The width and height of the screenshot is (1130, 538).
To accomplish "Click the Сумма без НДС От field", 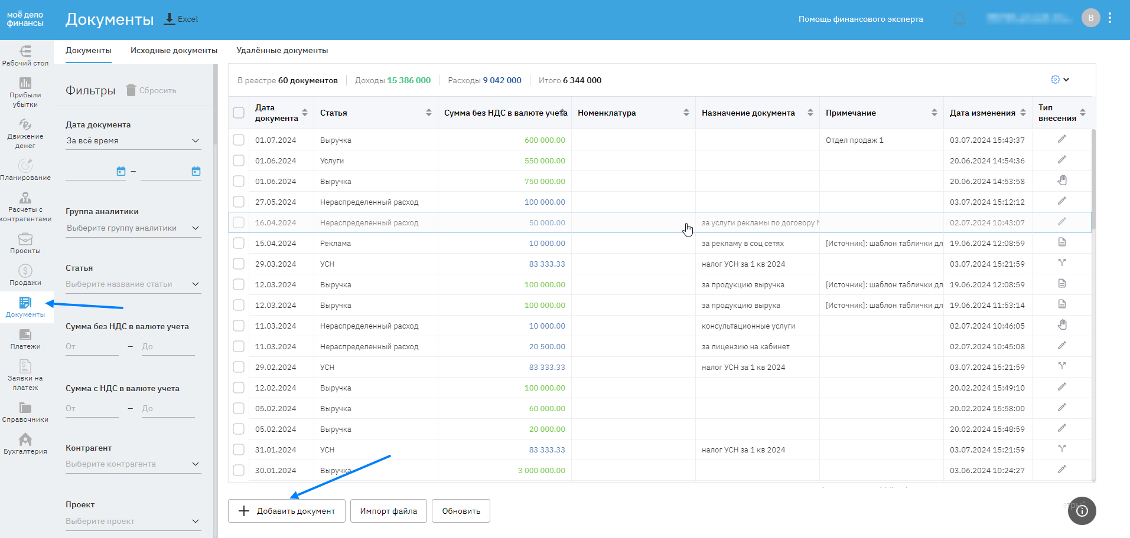I will click(x=92, y=347).
